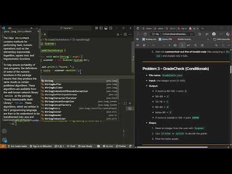Screen dimensions: 232x174
Task: Zoom out the PDF viewer
Action: [164, 45]
